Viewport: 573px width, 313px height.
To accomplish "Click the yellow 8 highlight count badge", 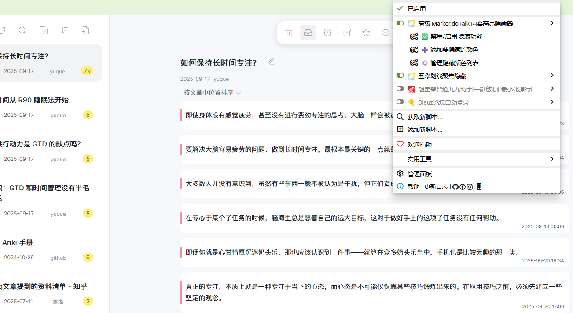I will pos(88,213).
